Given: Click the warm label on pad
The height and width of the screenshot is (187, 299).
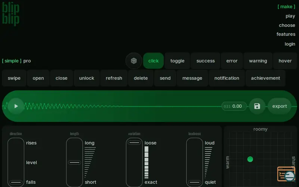Looking at the screenshot, I should [228, 162].
